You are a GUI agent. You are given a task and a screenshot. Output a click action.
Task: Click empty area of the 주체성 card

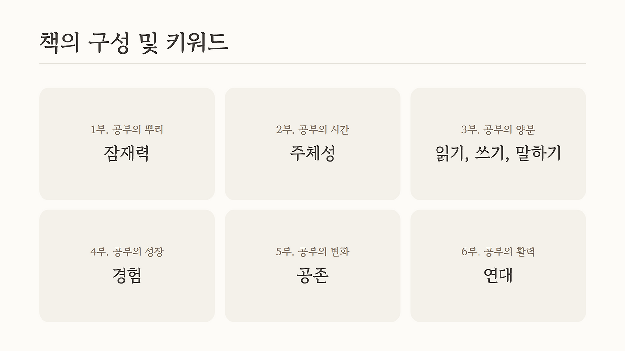click(312, 183)
